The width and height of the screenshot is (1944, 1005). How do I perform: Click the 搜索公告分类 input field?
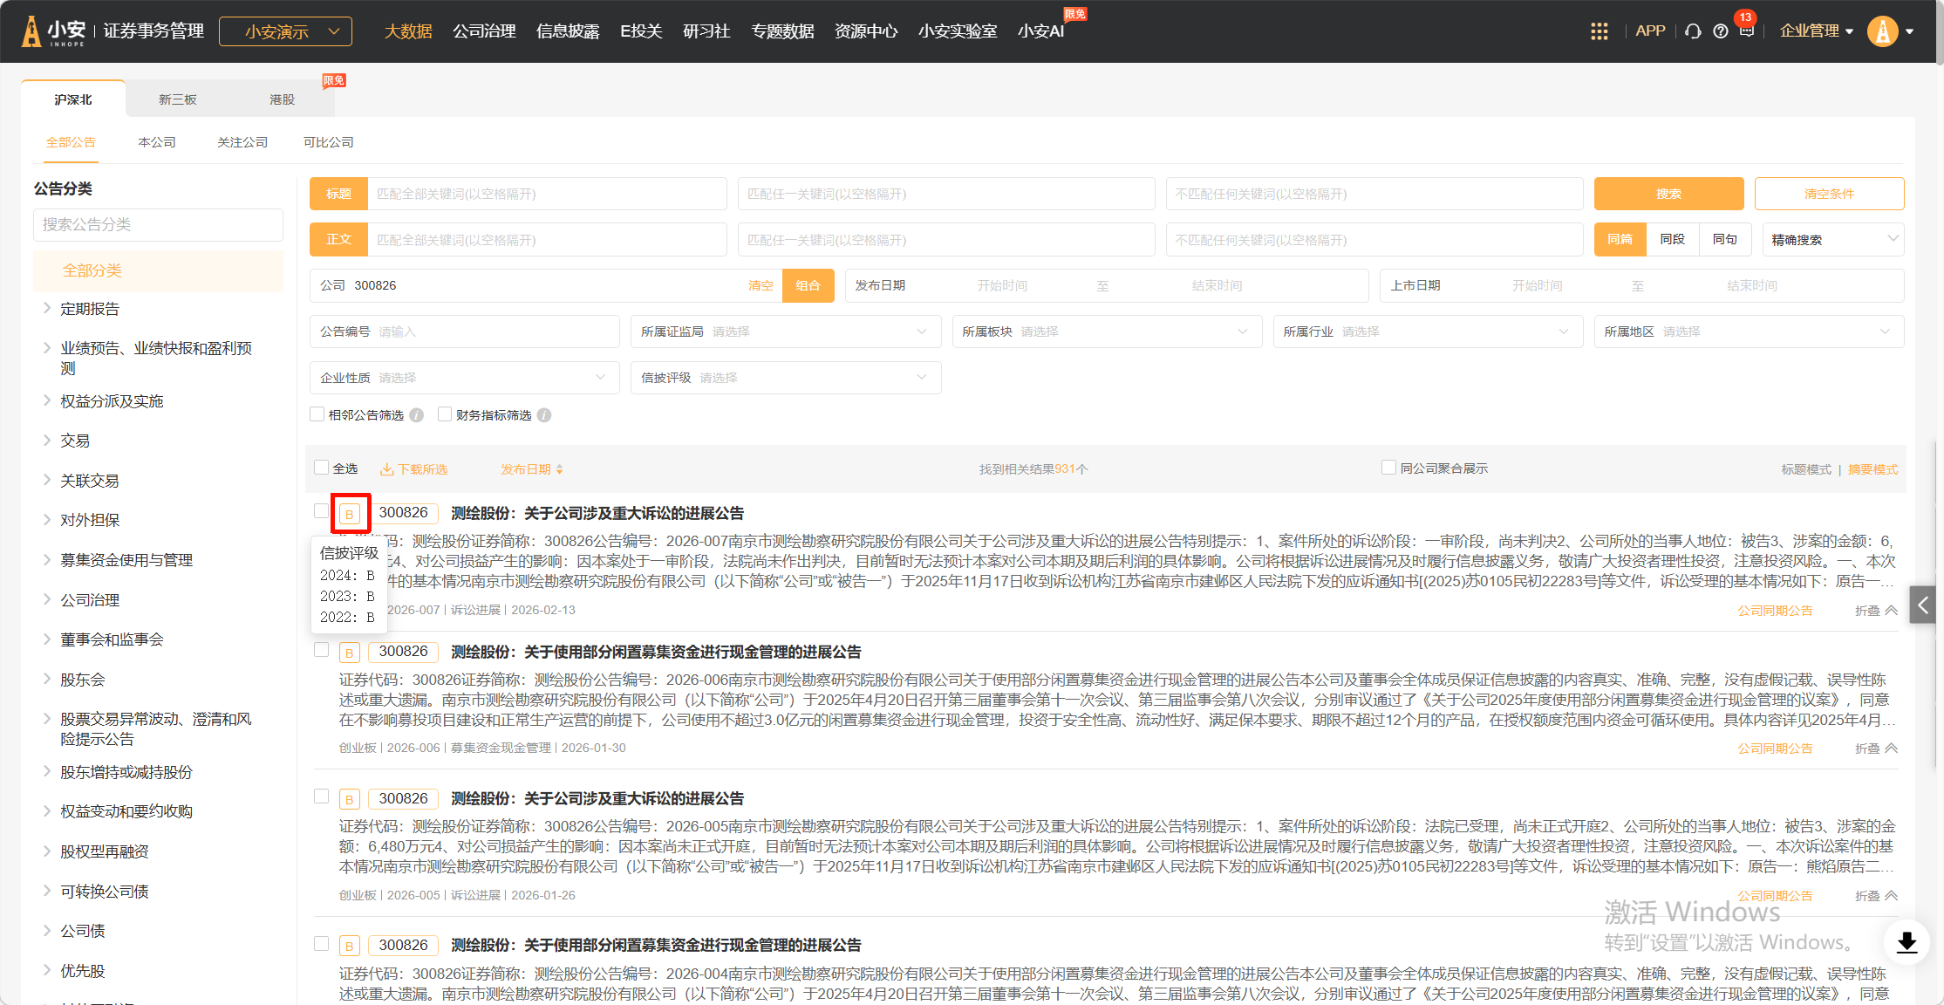158,224
